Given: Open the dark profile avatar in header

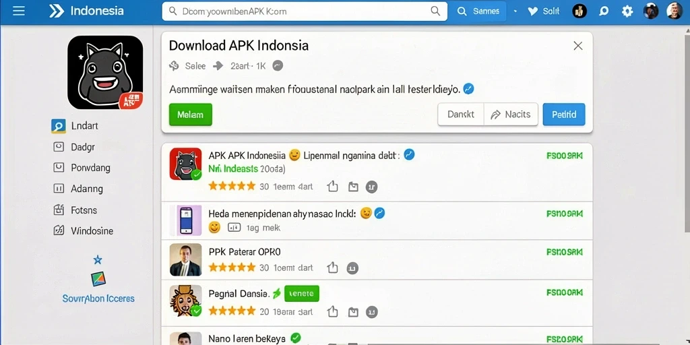Looking at the screenshot, I should (651, 11).
